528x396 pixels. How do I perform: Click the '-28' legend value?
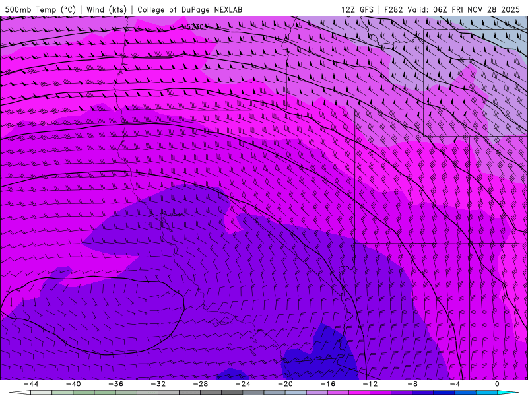[x=201, y=384]
